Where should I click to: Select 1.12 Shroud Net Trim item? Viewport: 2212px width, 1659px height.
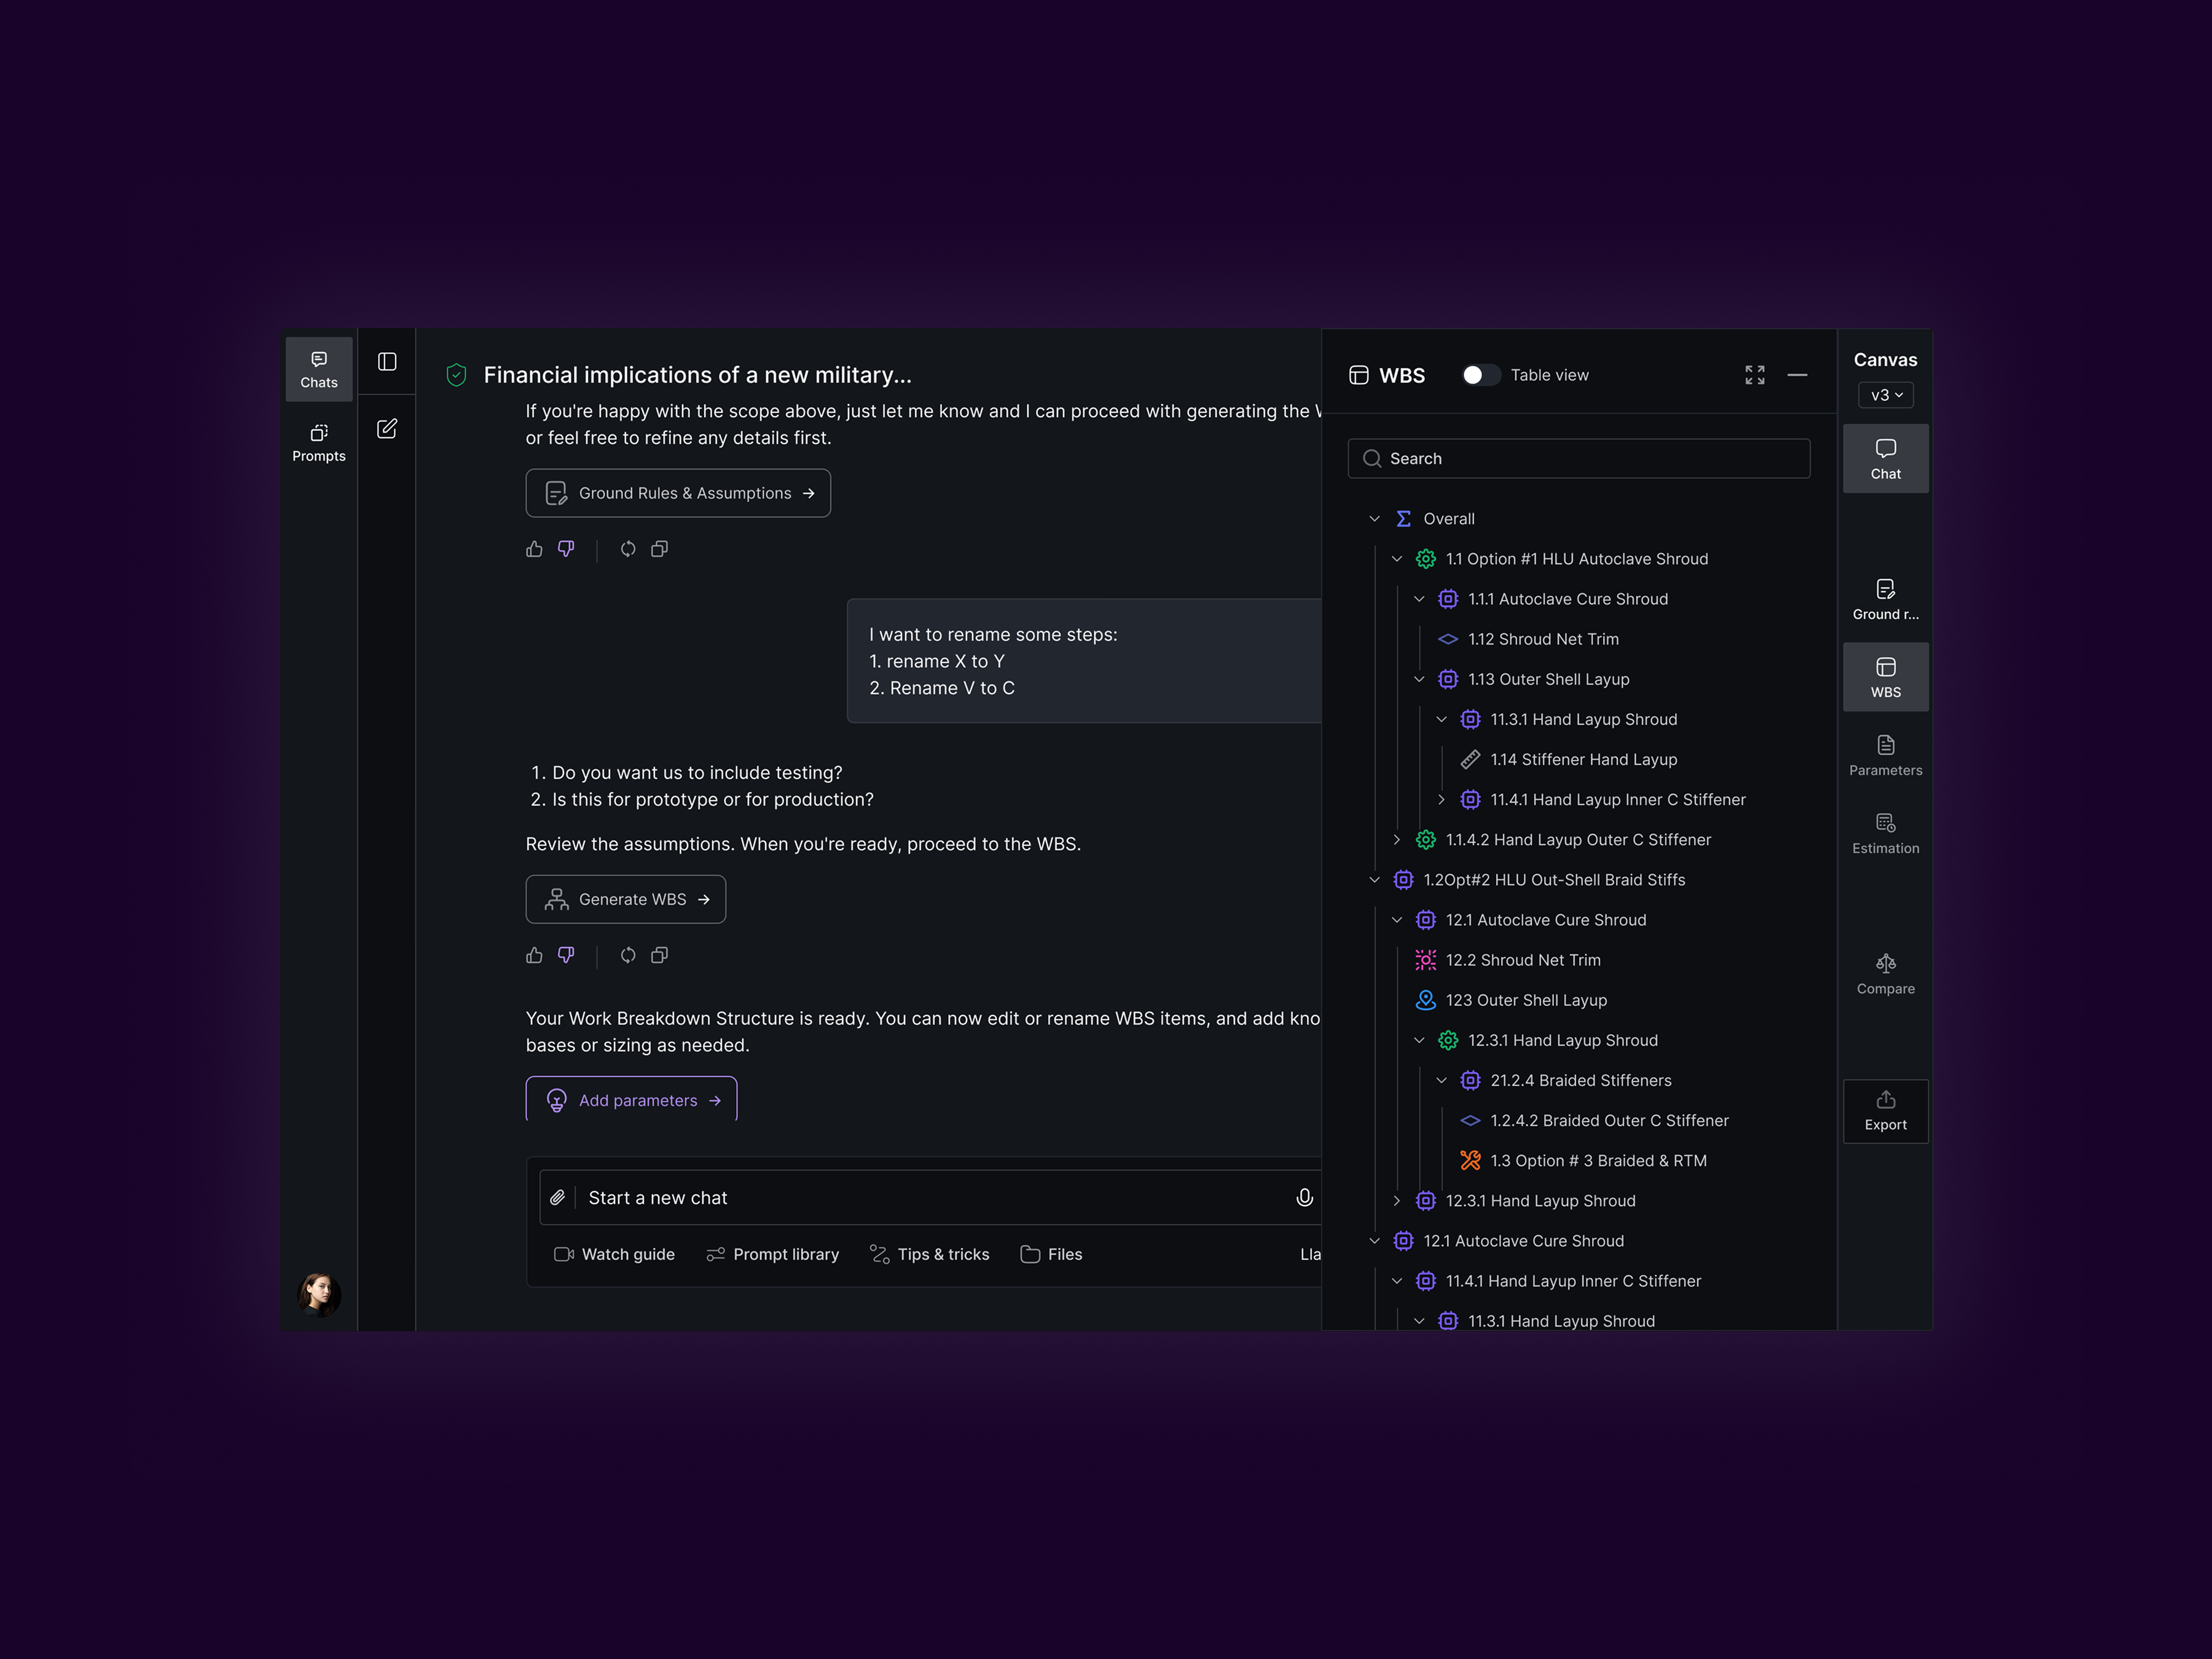click(x=1543, y=639)
